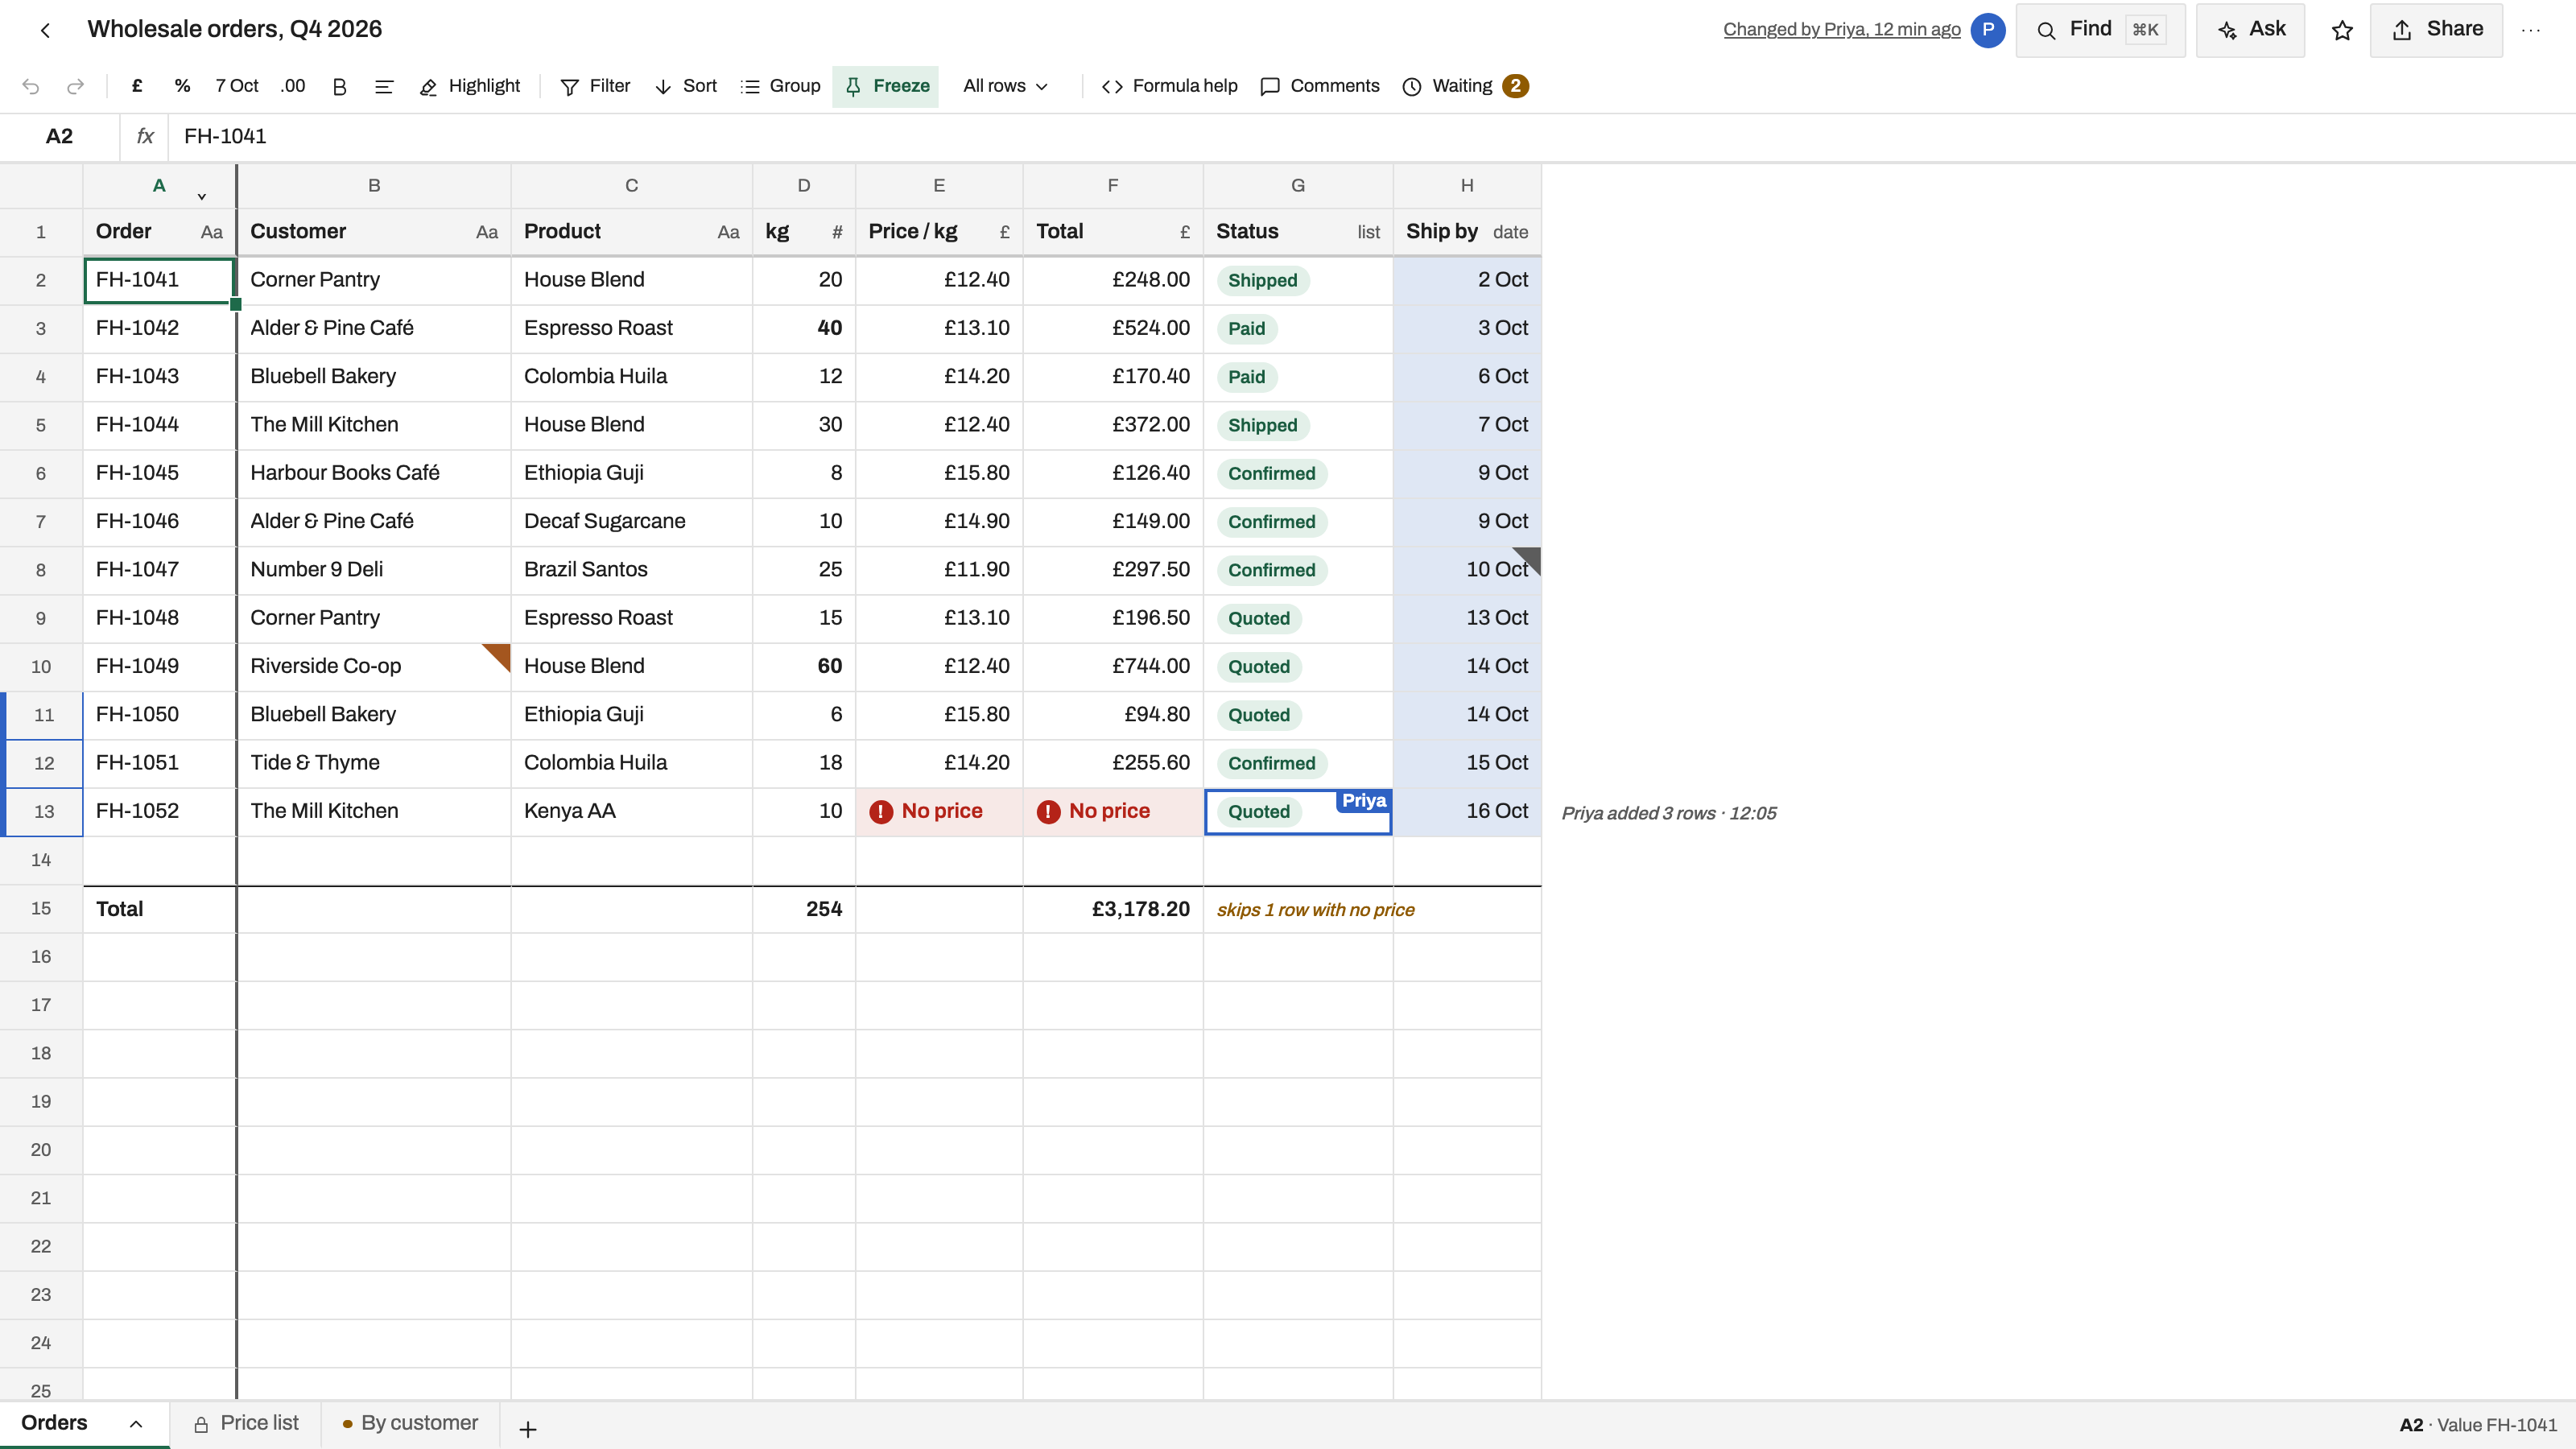The image size is (2576, 1449).
Task: Click the redo arrow icon
Action: pyautogui.click(x=75, y=86)
